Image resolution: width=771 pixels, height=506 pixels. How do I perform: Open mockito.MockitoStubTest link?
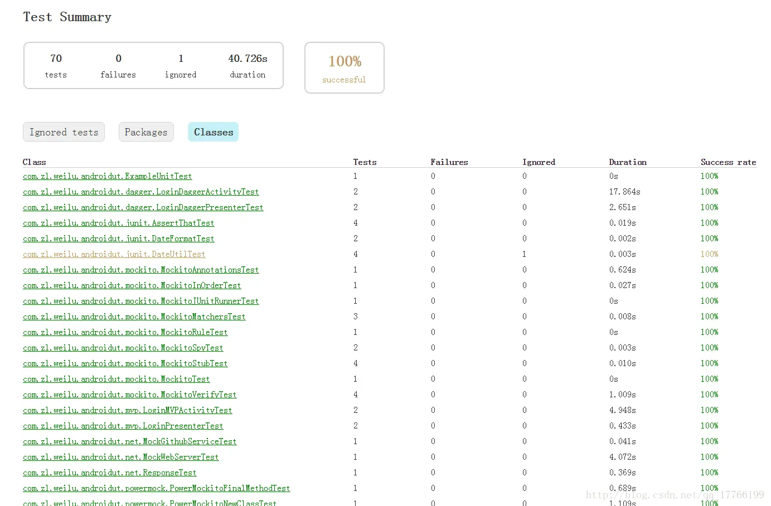tap(125, 363)
